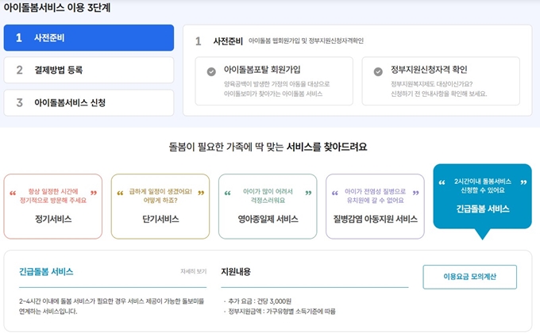The width and height of the screenshot is (540, 333).
Task: Choose the 긴급돌봄 서비스 bubble card
Action: (x=483, y=197)
